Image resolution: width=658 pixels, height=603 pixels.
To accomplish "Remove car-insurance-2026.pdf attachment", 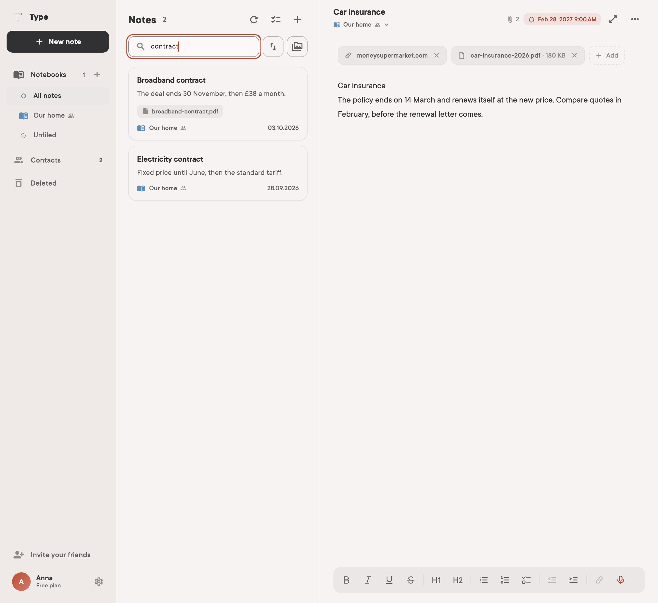I will click(x=574, y=55).
